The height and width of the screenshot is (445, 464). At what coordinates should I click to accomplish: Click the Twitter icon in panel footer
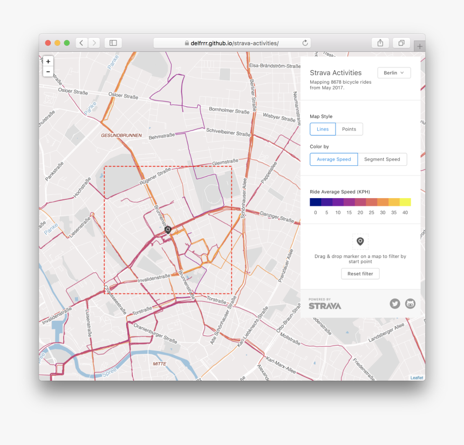tap(395, 304)
